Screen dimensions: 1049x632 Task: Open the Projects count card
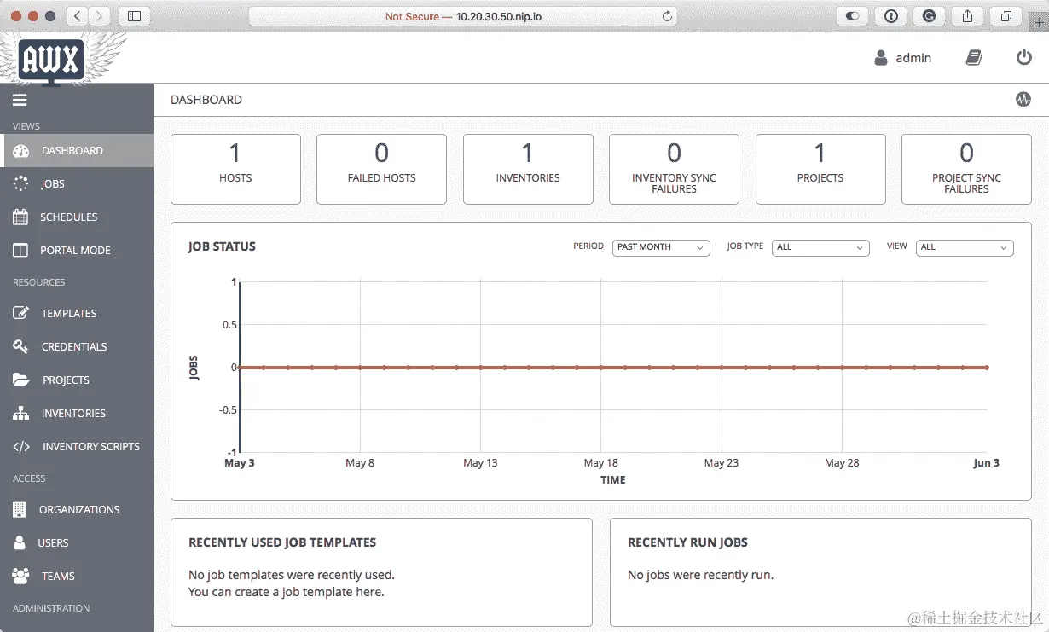(x=820, y=170)
